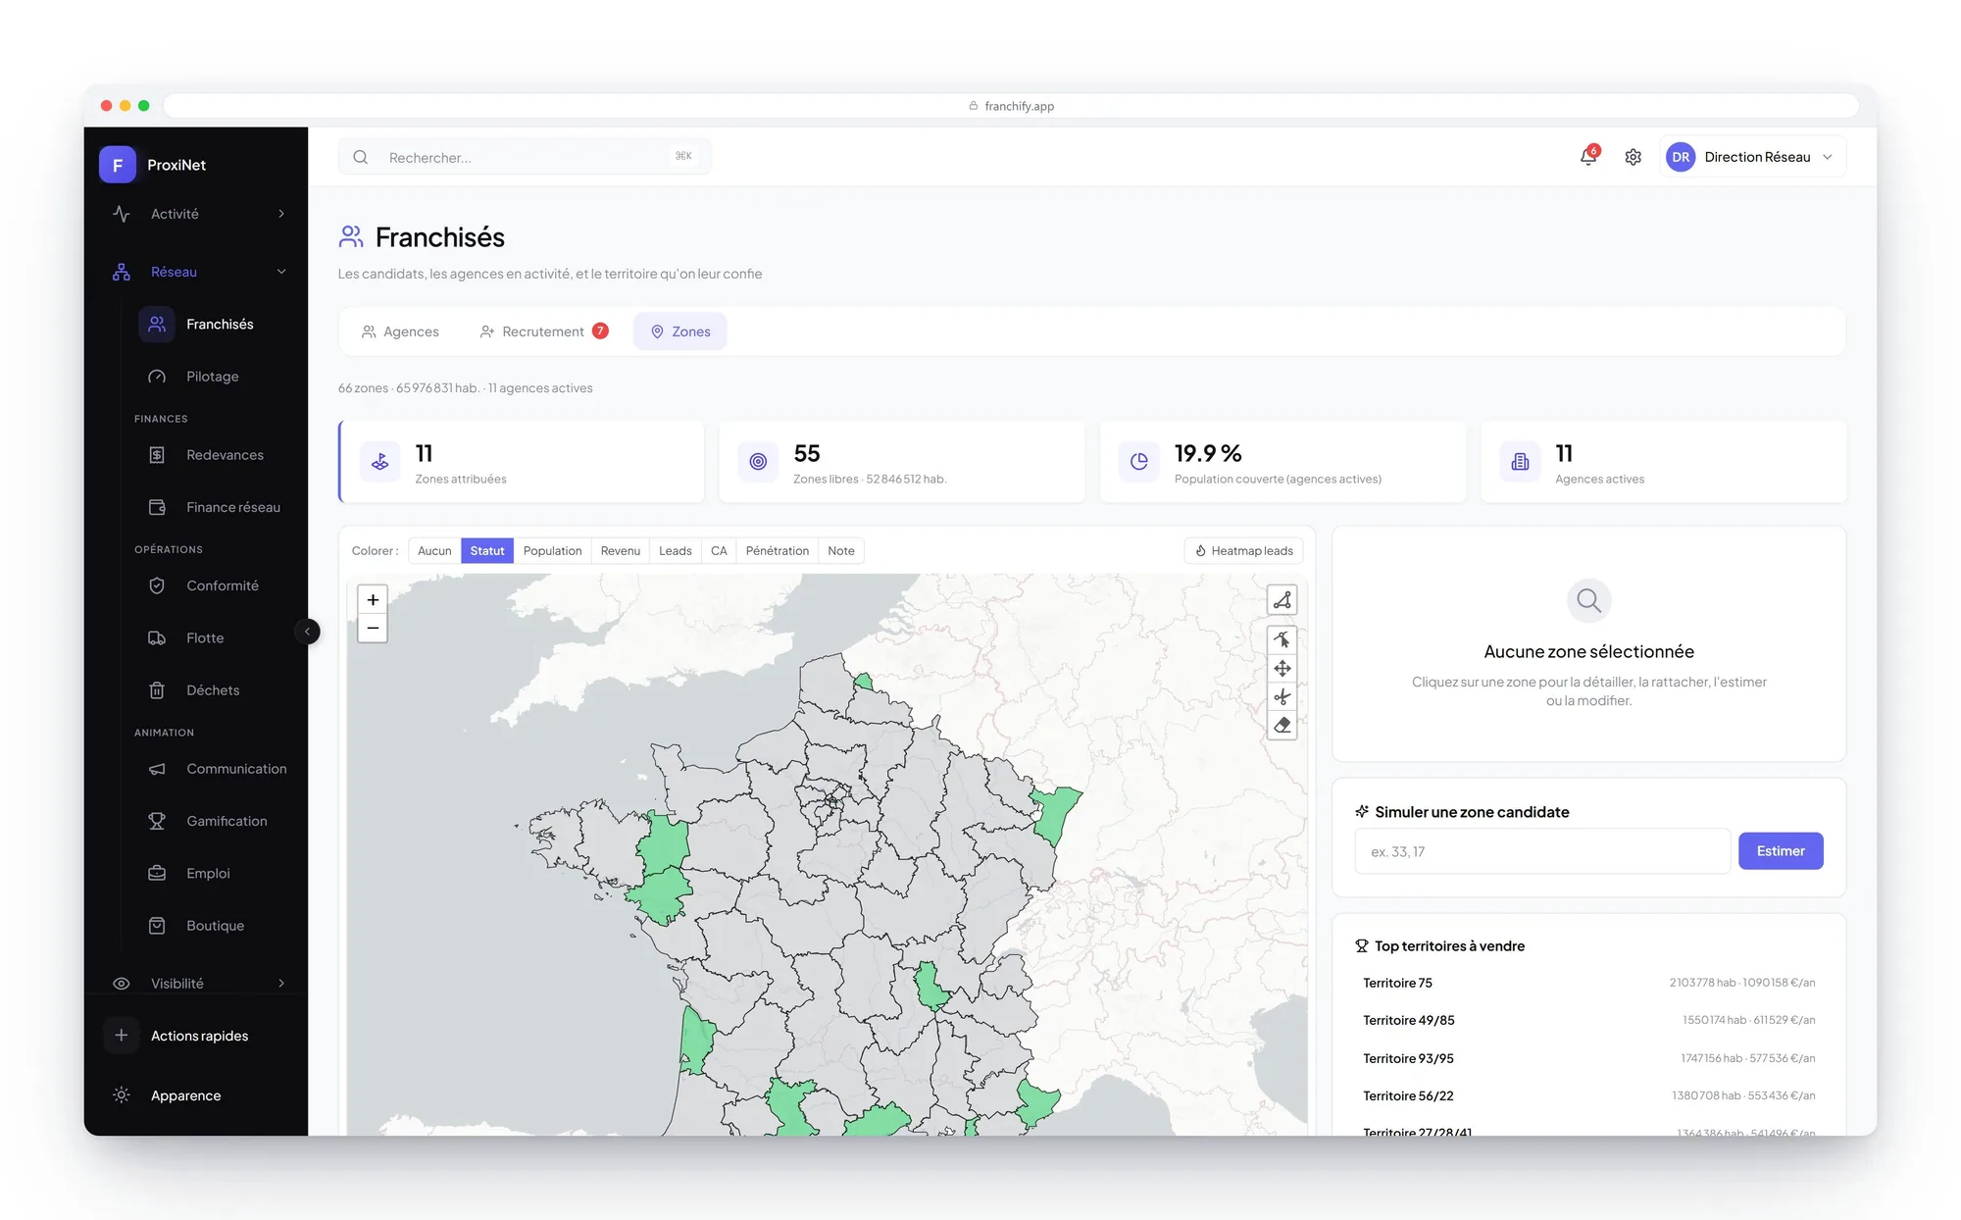Screen dimensions: 1961x1220
Task: Open Territoire 49/85 in top territories
Action: [1588, 1020]
